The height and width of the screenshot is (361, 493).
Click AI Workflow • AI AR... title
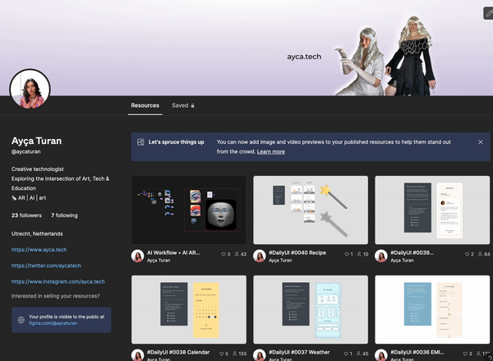(x=173, y=252)
